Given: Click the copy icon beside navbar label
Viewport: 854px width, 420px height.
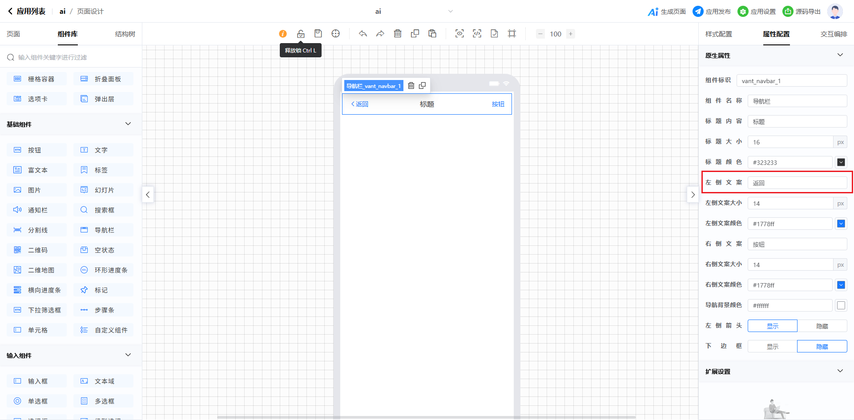Looking at the screenshot, I should [x=423, y=86].
